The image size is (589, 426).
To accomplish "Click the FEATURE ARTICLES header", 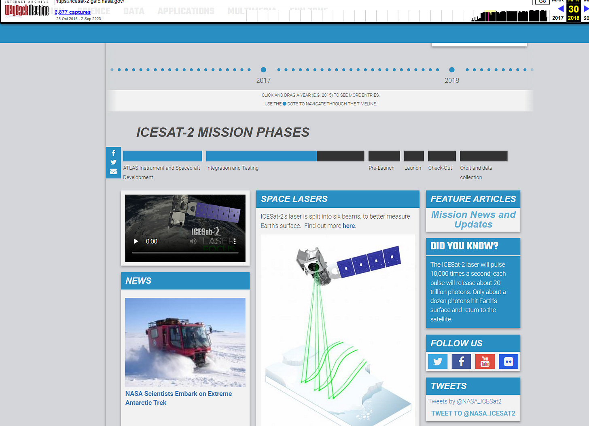I will tap(473, 199).
